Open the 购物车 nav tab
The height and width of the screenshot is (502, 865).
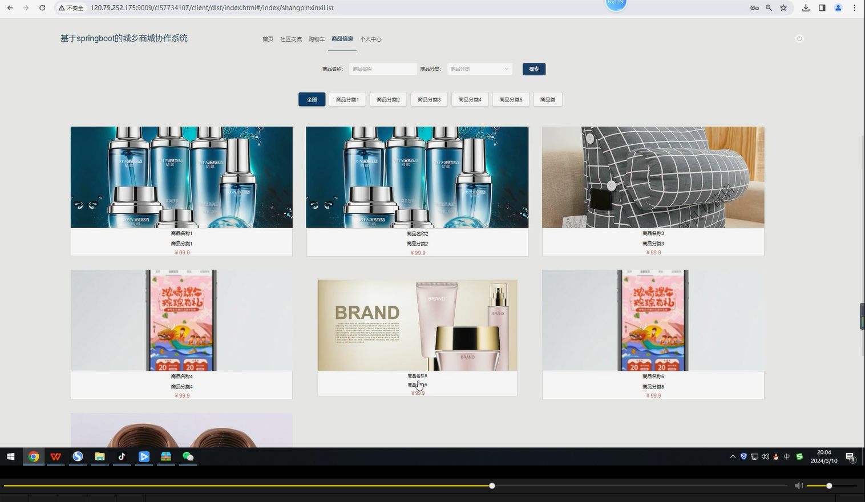(x=317, y=39)
